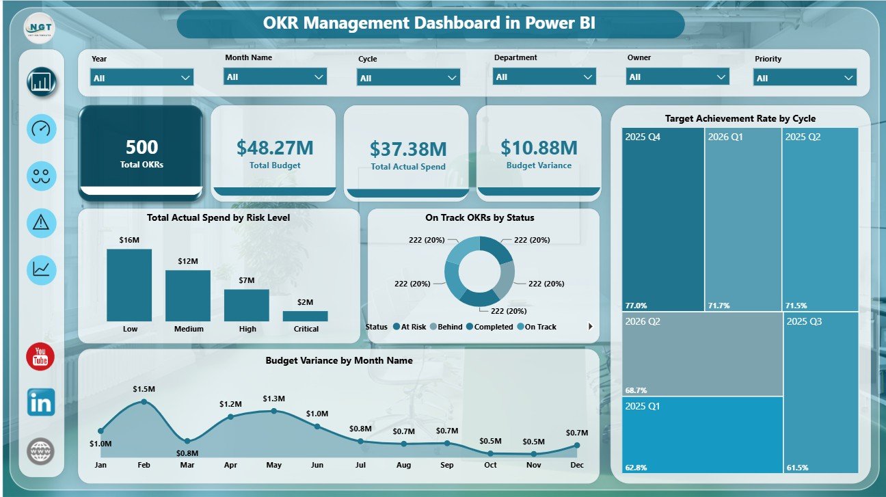The height and width of the screenshot is (497, 886).
Task: Open the YouTube channel icon
Action: (40, 357)
